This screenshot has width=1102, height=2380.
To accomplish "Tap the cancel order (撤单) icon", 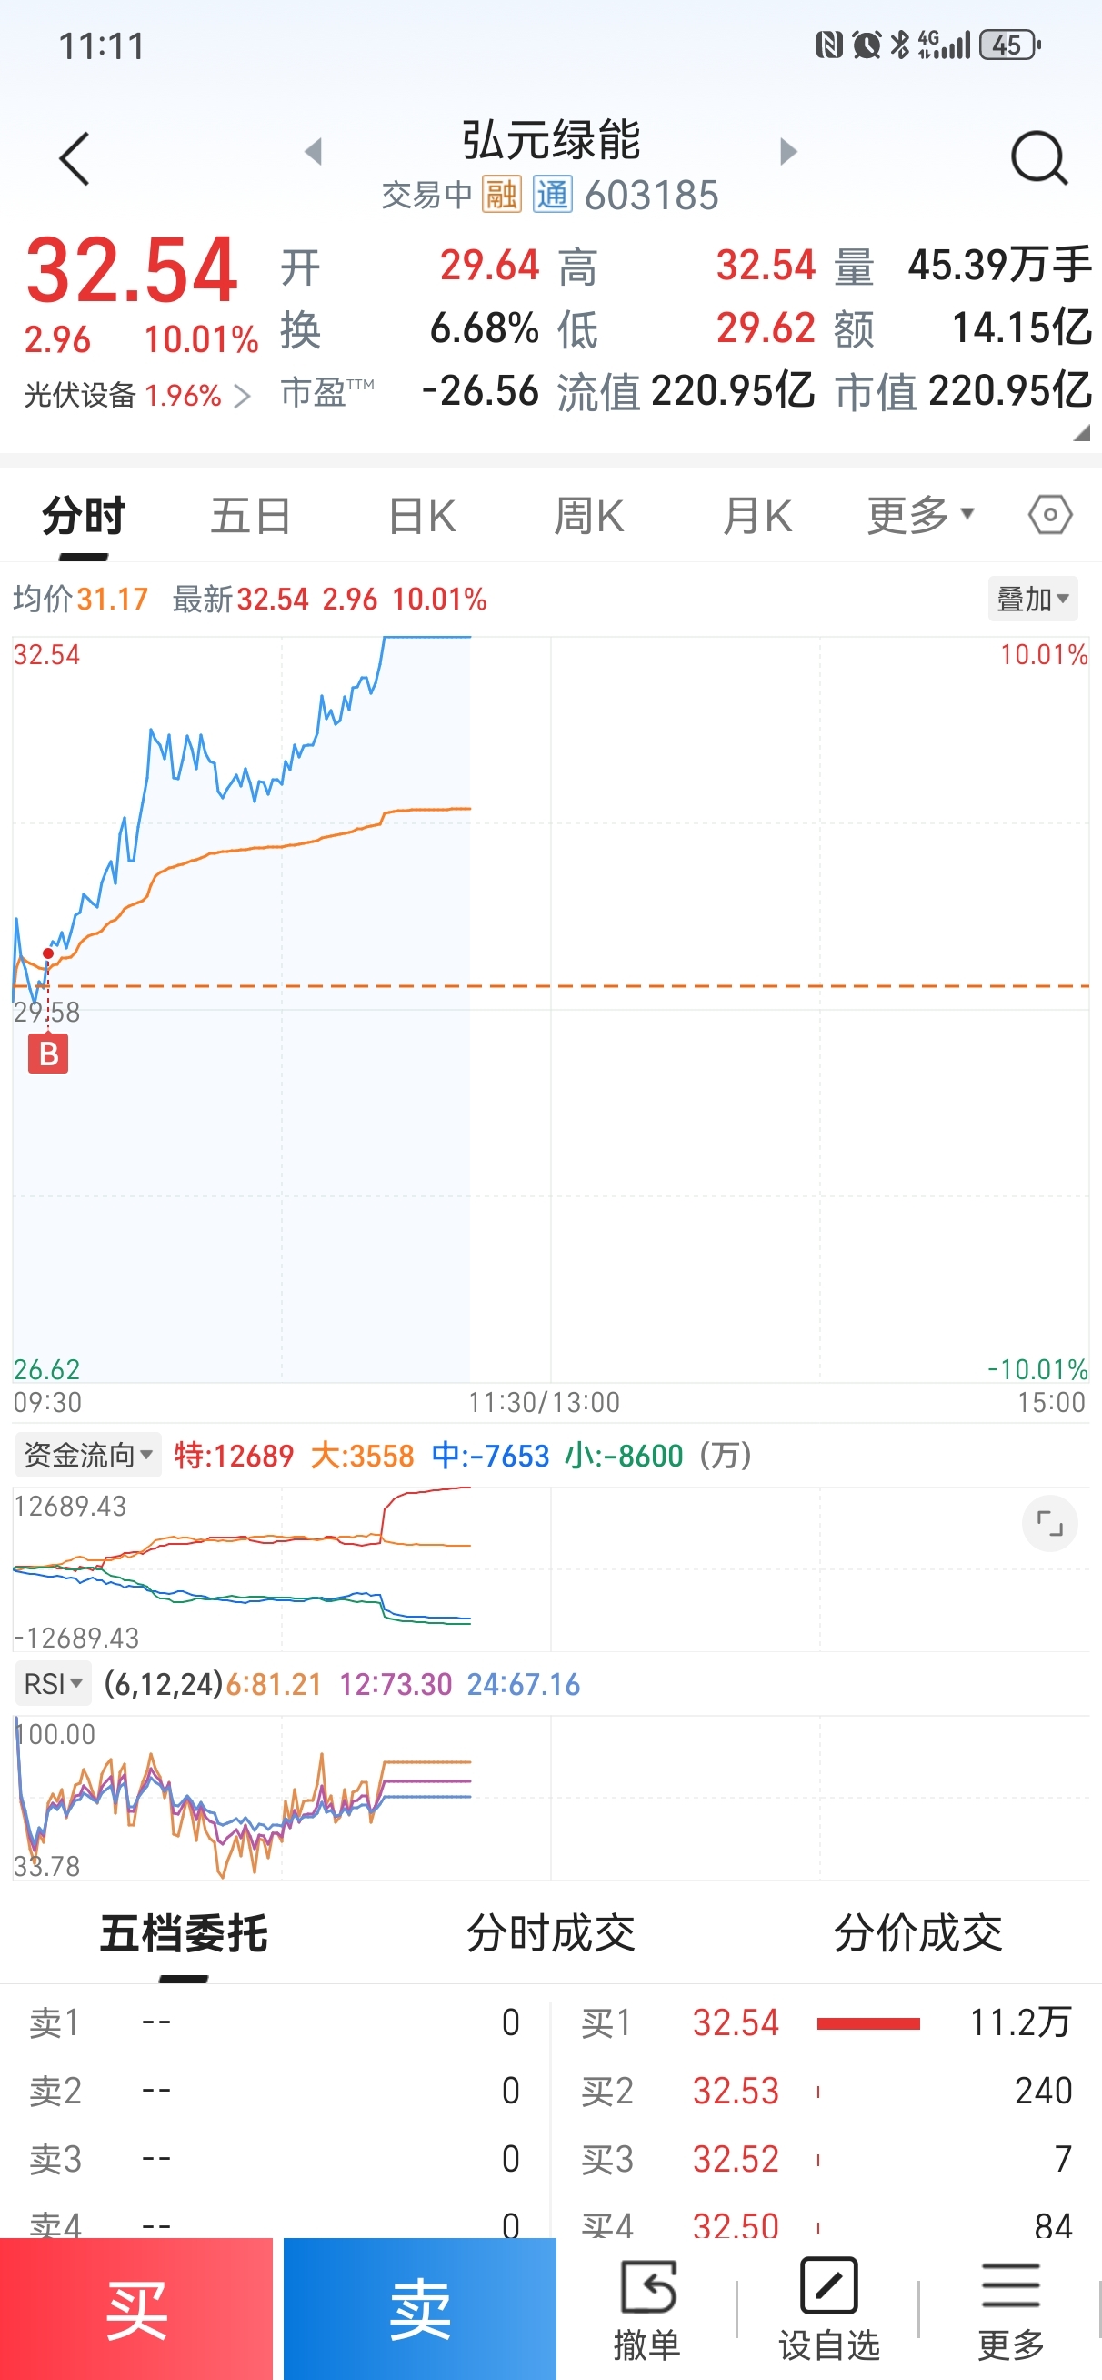I will [647, 2306].
